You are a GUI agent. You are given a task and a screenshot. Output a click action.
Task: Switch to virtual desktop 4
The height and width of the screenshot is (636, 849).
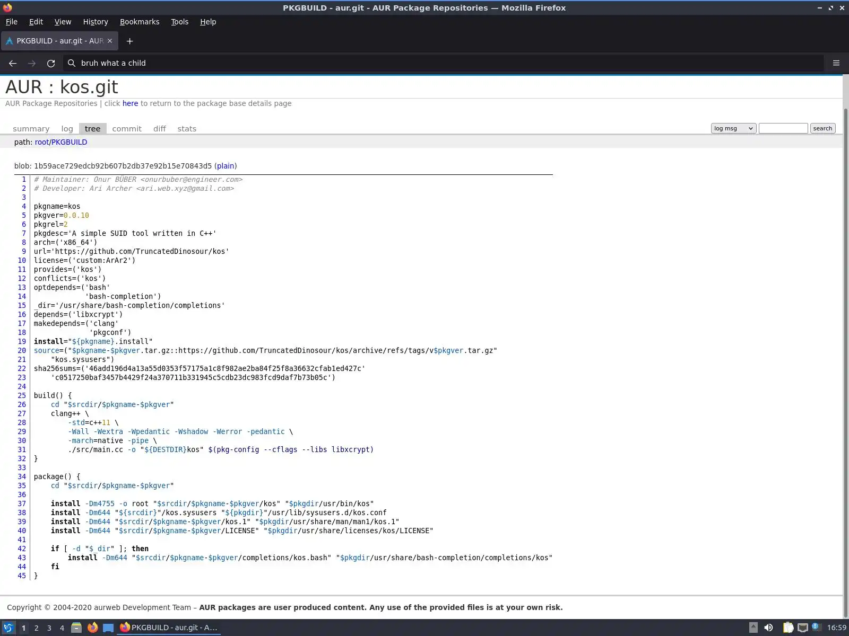point(62,628)
